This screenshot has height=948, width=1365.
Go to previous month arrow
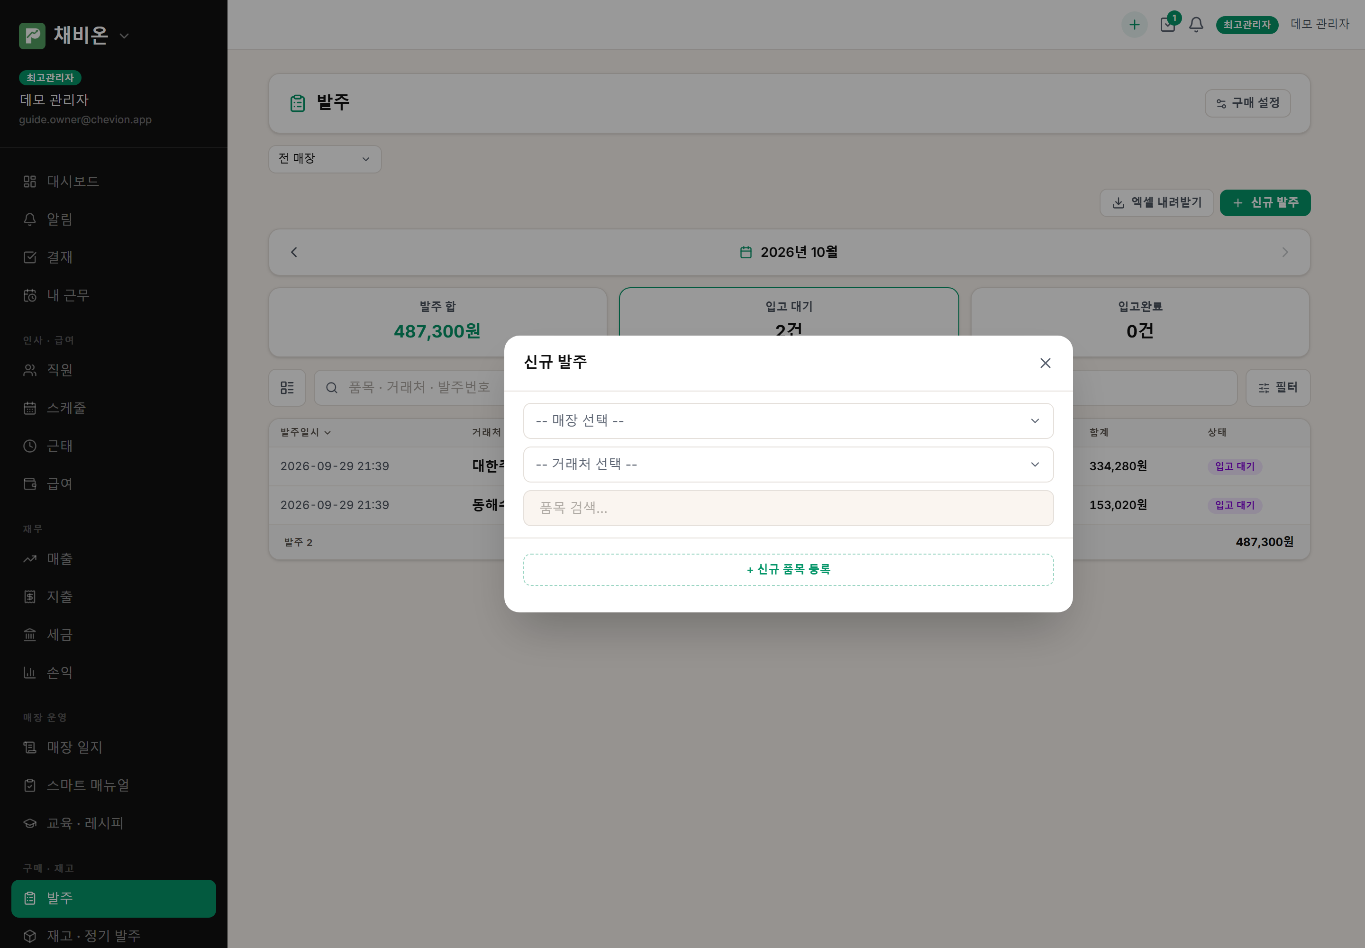(x=294, y=253)
